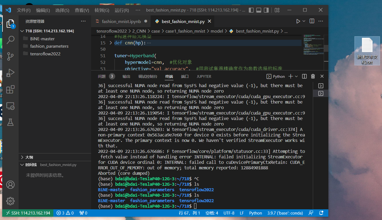This screenshot has height=220, width=382.
Task: Open the Manage gear icon
Action: pyautogui.click(x=10, y=201)
